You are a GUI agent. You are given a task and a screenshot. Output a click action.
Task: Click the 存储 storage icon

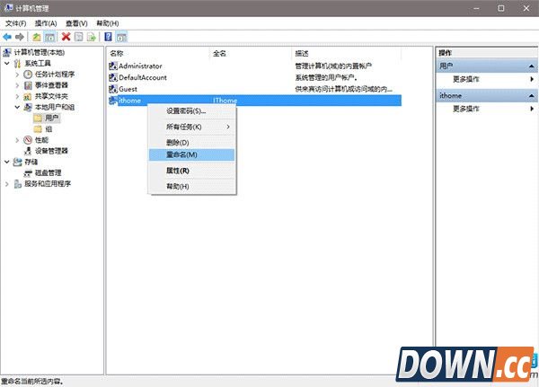point(18,162)
